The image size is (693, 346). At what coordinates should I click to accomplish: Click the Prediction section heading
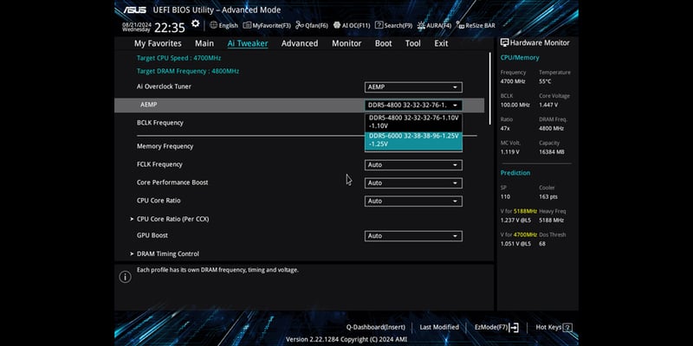tap(515, 173)
